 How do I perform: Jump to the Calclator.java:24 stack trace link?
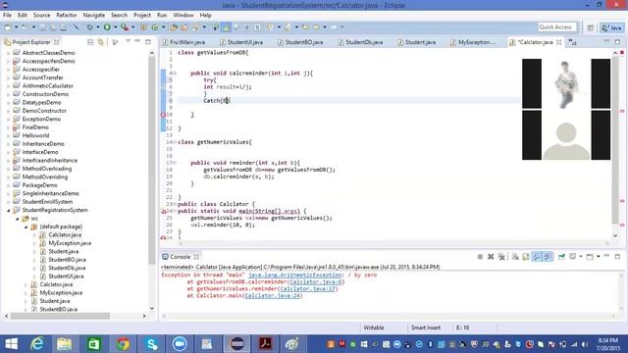(273, 295)
